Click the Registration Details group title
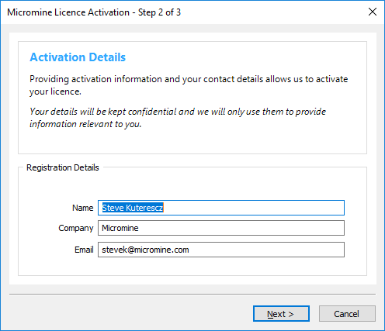 63,167
